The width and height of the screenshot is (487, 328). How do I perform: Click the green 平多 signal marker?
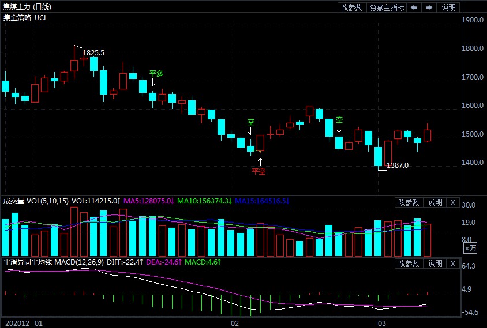click(x=156, y=74)
